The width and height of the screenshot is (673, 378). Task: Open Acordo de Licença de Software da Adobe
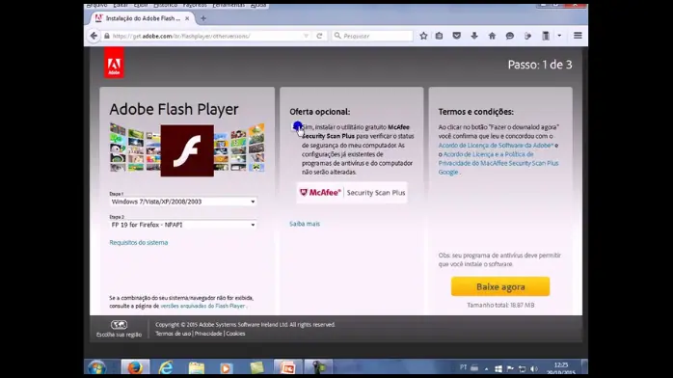tap(496, 146)
